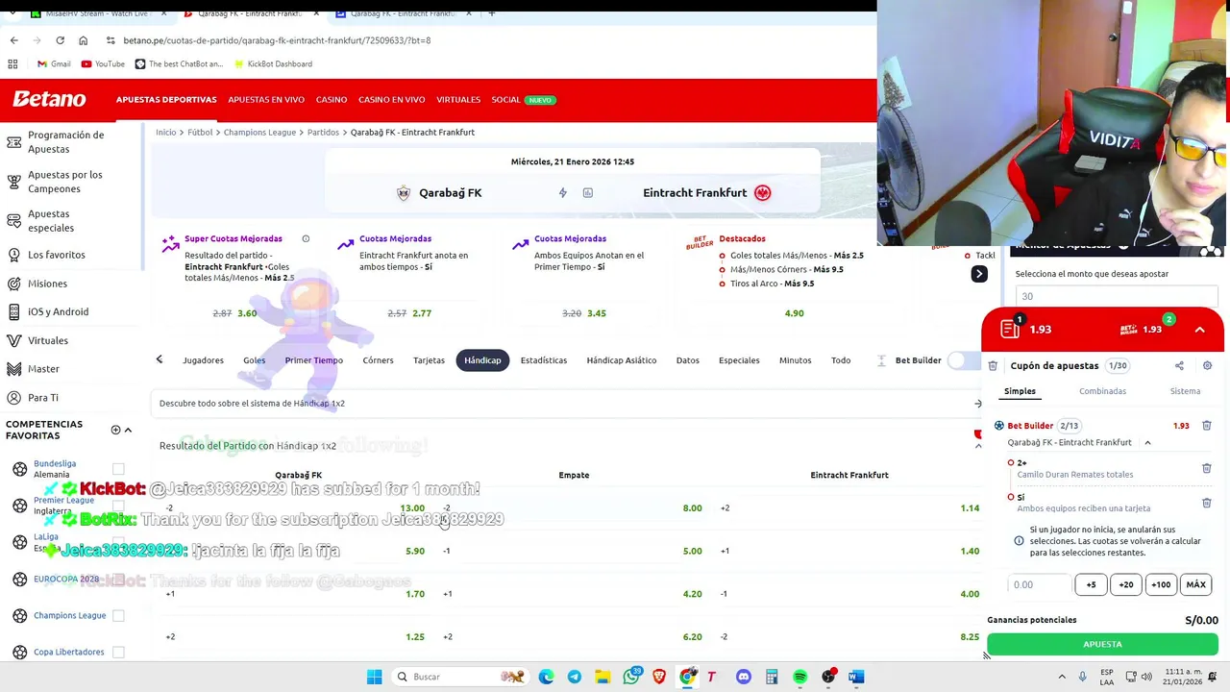Open the match statistics chart icon
This screenshot has height=692, width=1230.
coord(588,192)
